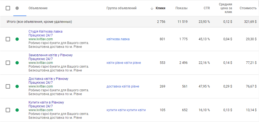Check the box for Студія Квіткова лавка ad
Viewport: 259px width, 122px height.
click(8, 39)
